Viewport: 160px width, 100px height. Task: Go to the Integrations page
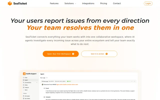click(x=88, y=3)
